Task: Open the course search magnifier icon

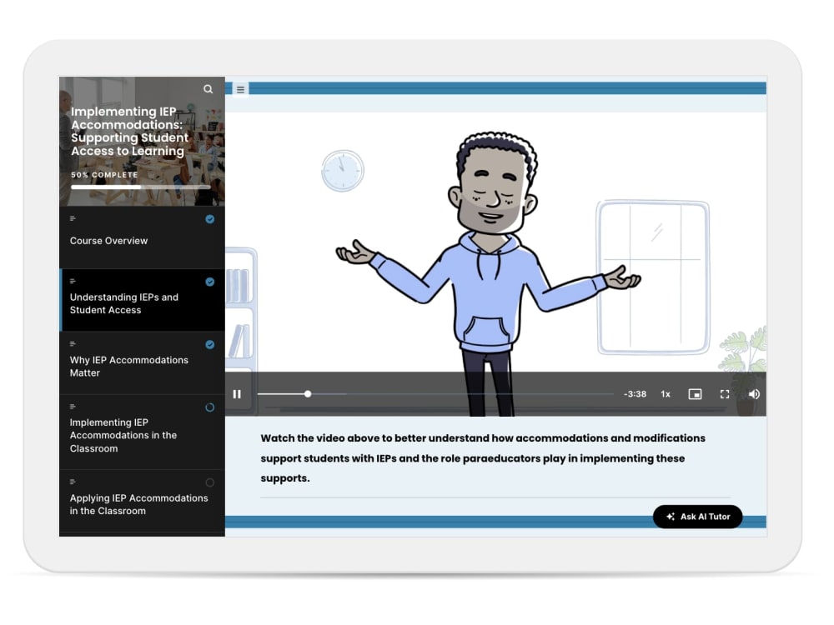Action: (x=208, y=89)
